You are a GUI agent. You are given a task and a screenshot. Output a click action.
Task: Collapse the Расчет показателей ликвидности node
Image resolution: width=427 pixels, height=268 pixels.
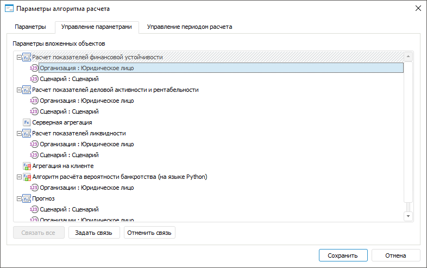(20, 133)
